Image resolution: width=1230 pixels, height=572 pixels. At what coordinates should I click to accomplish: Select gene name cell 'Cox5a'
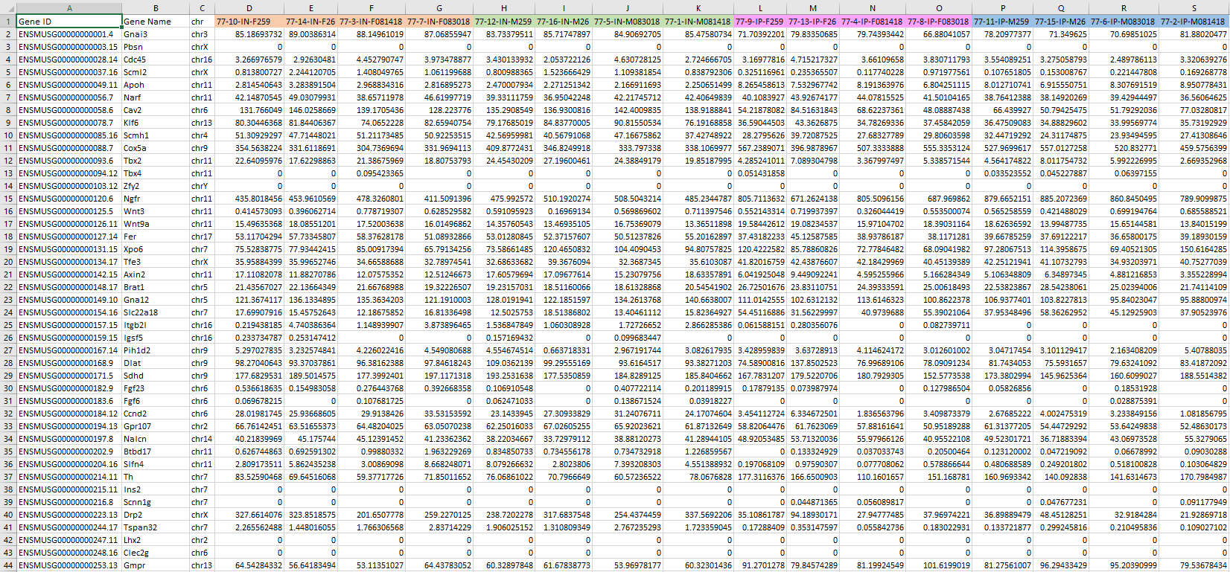(156, 148)
